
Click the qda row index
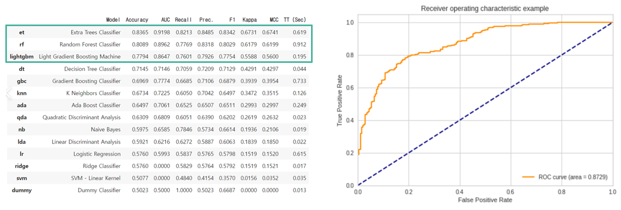pyautogui.click(x=22, y=117)
